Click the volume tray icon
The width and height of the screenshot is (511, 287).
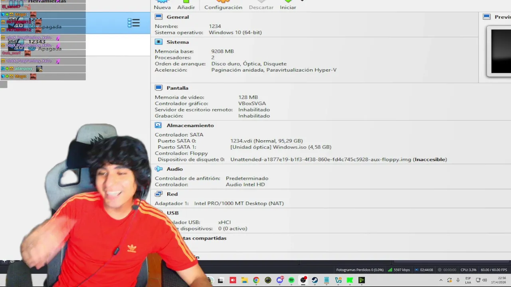(x=485, y=280)
